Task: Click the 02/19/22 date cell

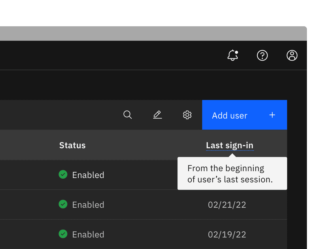Action: [227, 235]
